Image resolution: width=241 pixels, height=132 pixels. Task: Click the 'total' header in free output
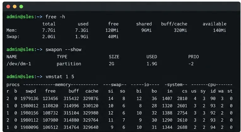tap(49, 24)
